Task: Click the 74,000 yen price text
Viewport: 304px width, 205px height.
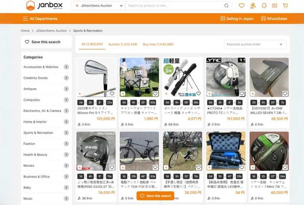Action: pyautogui.click(x=106, y=192)
